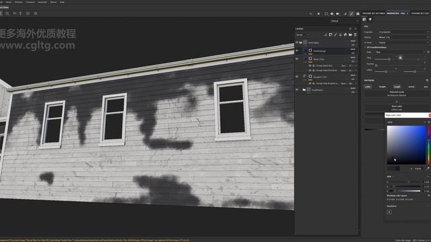Image resolution: width=431 pixels, height=242 pixels.
Task: Toggle eye of the third layer row
Action: point(297,59)
